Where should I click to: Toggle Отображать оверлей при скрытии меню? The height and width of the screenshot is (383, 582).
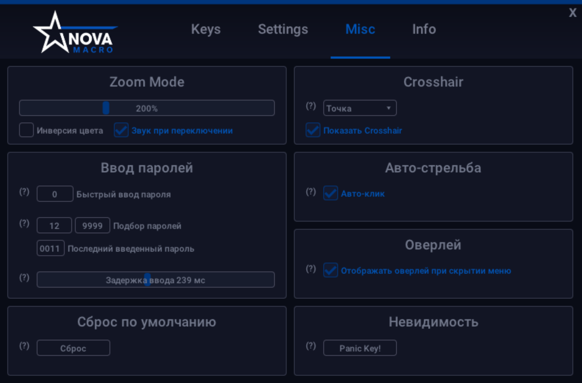pos(330,270)
